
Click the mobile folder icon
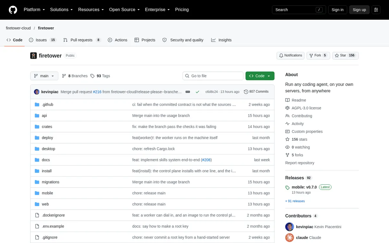click(x=37, y=193)
